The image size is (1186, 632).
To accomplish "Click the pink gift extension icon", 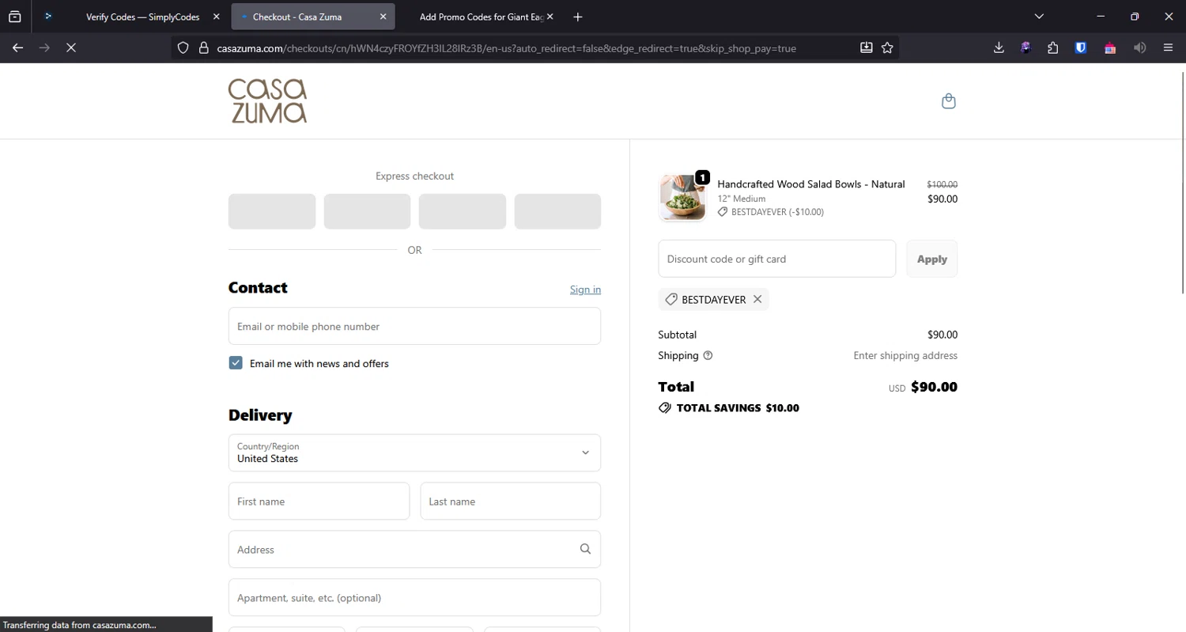I will (x=1110, y=48).
